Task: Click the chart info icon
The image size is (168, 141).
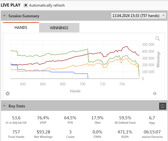Action: (x=155, y=94)
